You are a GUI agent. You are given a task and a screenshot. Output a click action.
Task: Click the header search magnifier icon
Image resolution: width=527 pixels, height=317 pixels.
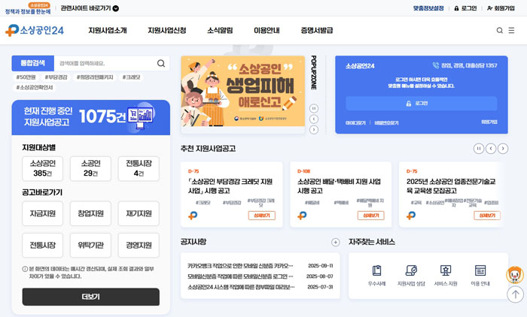(x=499, y=30)
